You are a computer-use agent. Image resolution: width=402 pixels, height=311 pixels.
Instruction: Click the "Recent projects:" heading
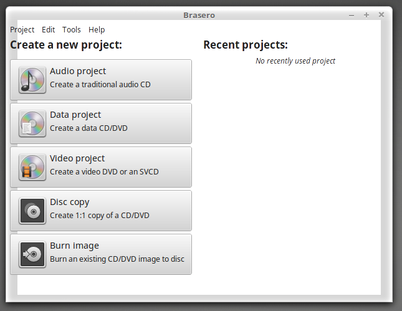(x=246, y=45)
